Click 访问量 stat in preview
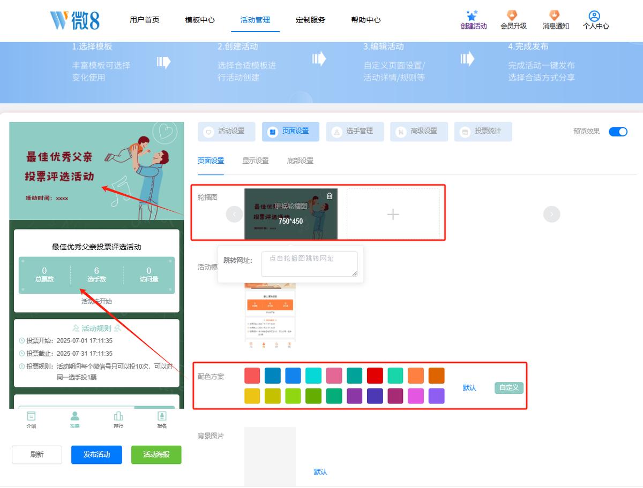The image size is (643, 488). [x=149, y=274]
